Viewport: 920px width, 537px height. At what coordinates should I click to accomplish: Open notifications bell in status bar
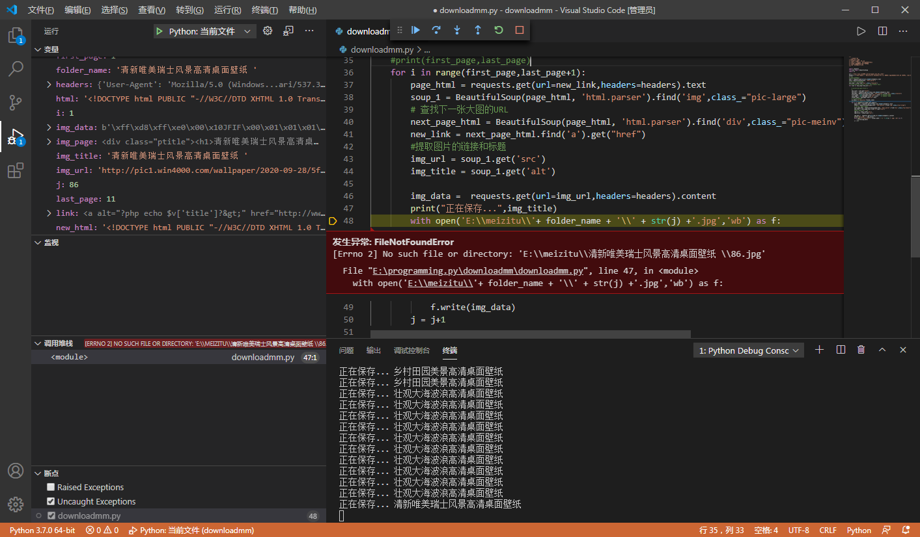coord(905,530)
